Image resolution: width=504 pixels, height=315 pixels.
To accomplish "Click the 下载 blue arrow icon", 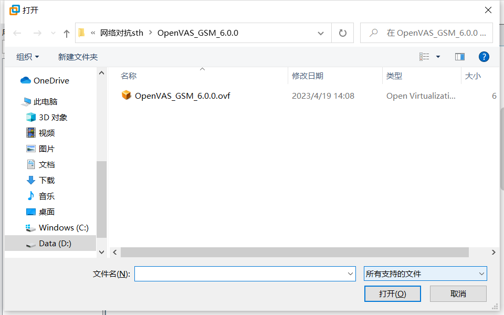I will [x=31, y=180].
